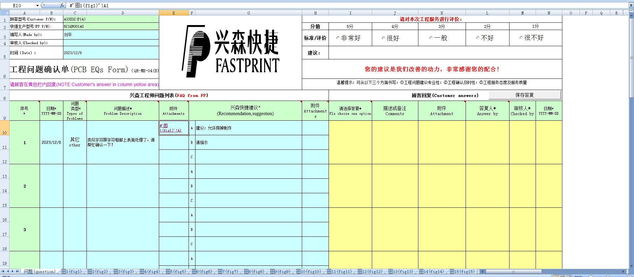
Task: Click the FASTPRINT company logo image
Action: 230,51
